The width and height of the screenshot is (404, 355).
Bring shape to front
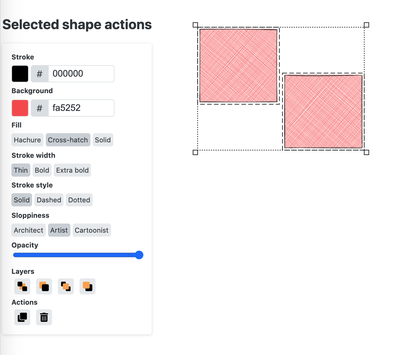pyautogui.click(x=87, y=286)
